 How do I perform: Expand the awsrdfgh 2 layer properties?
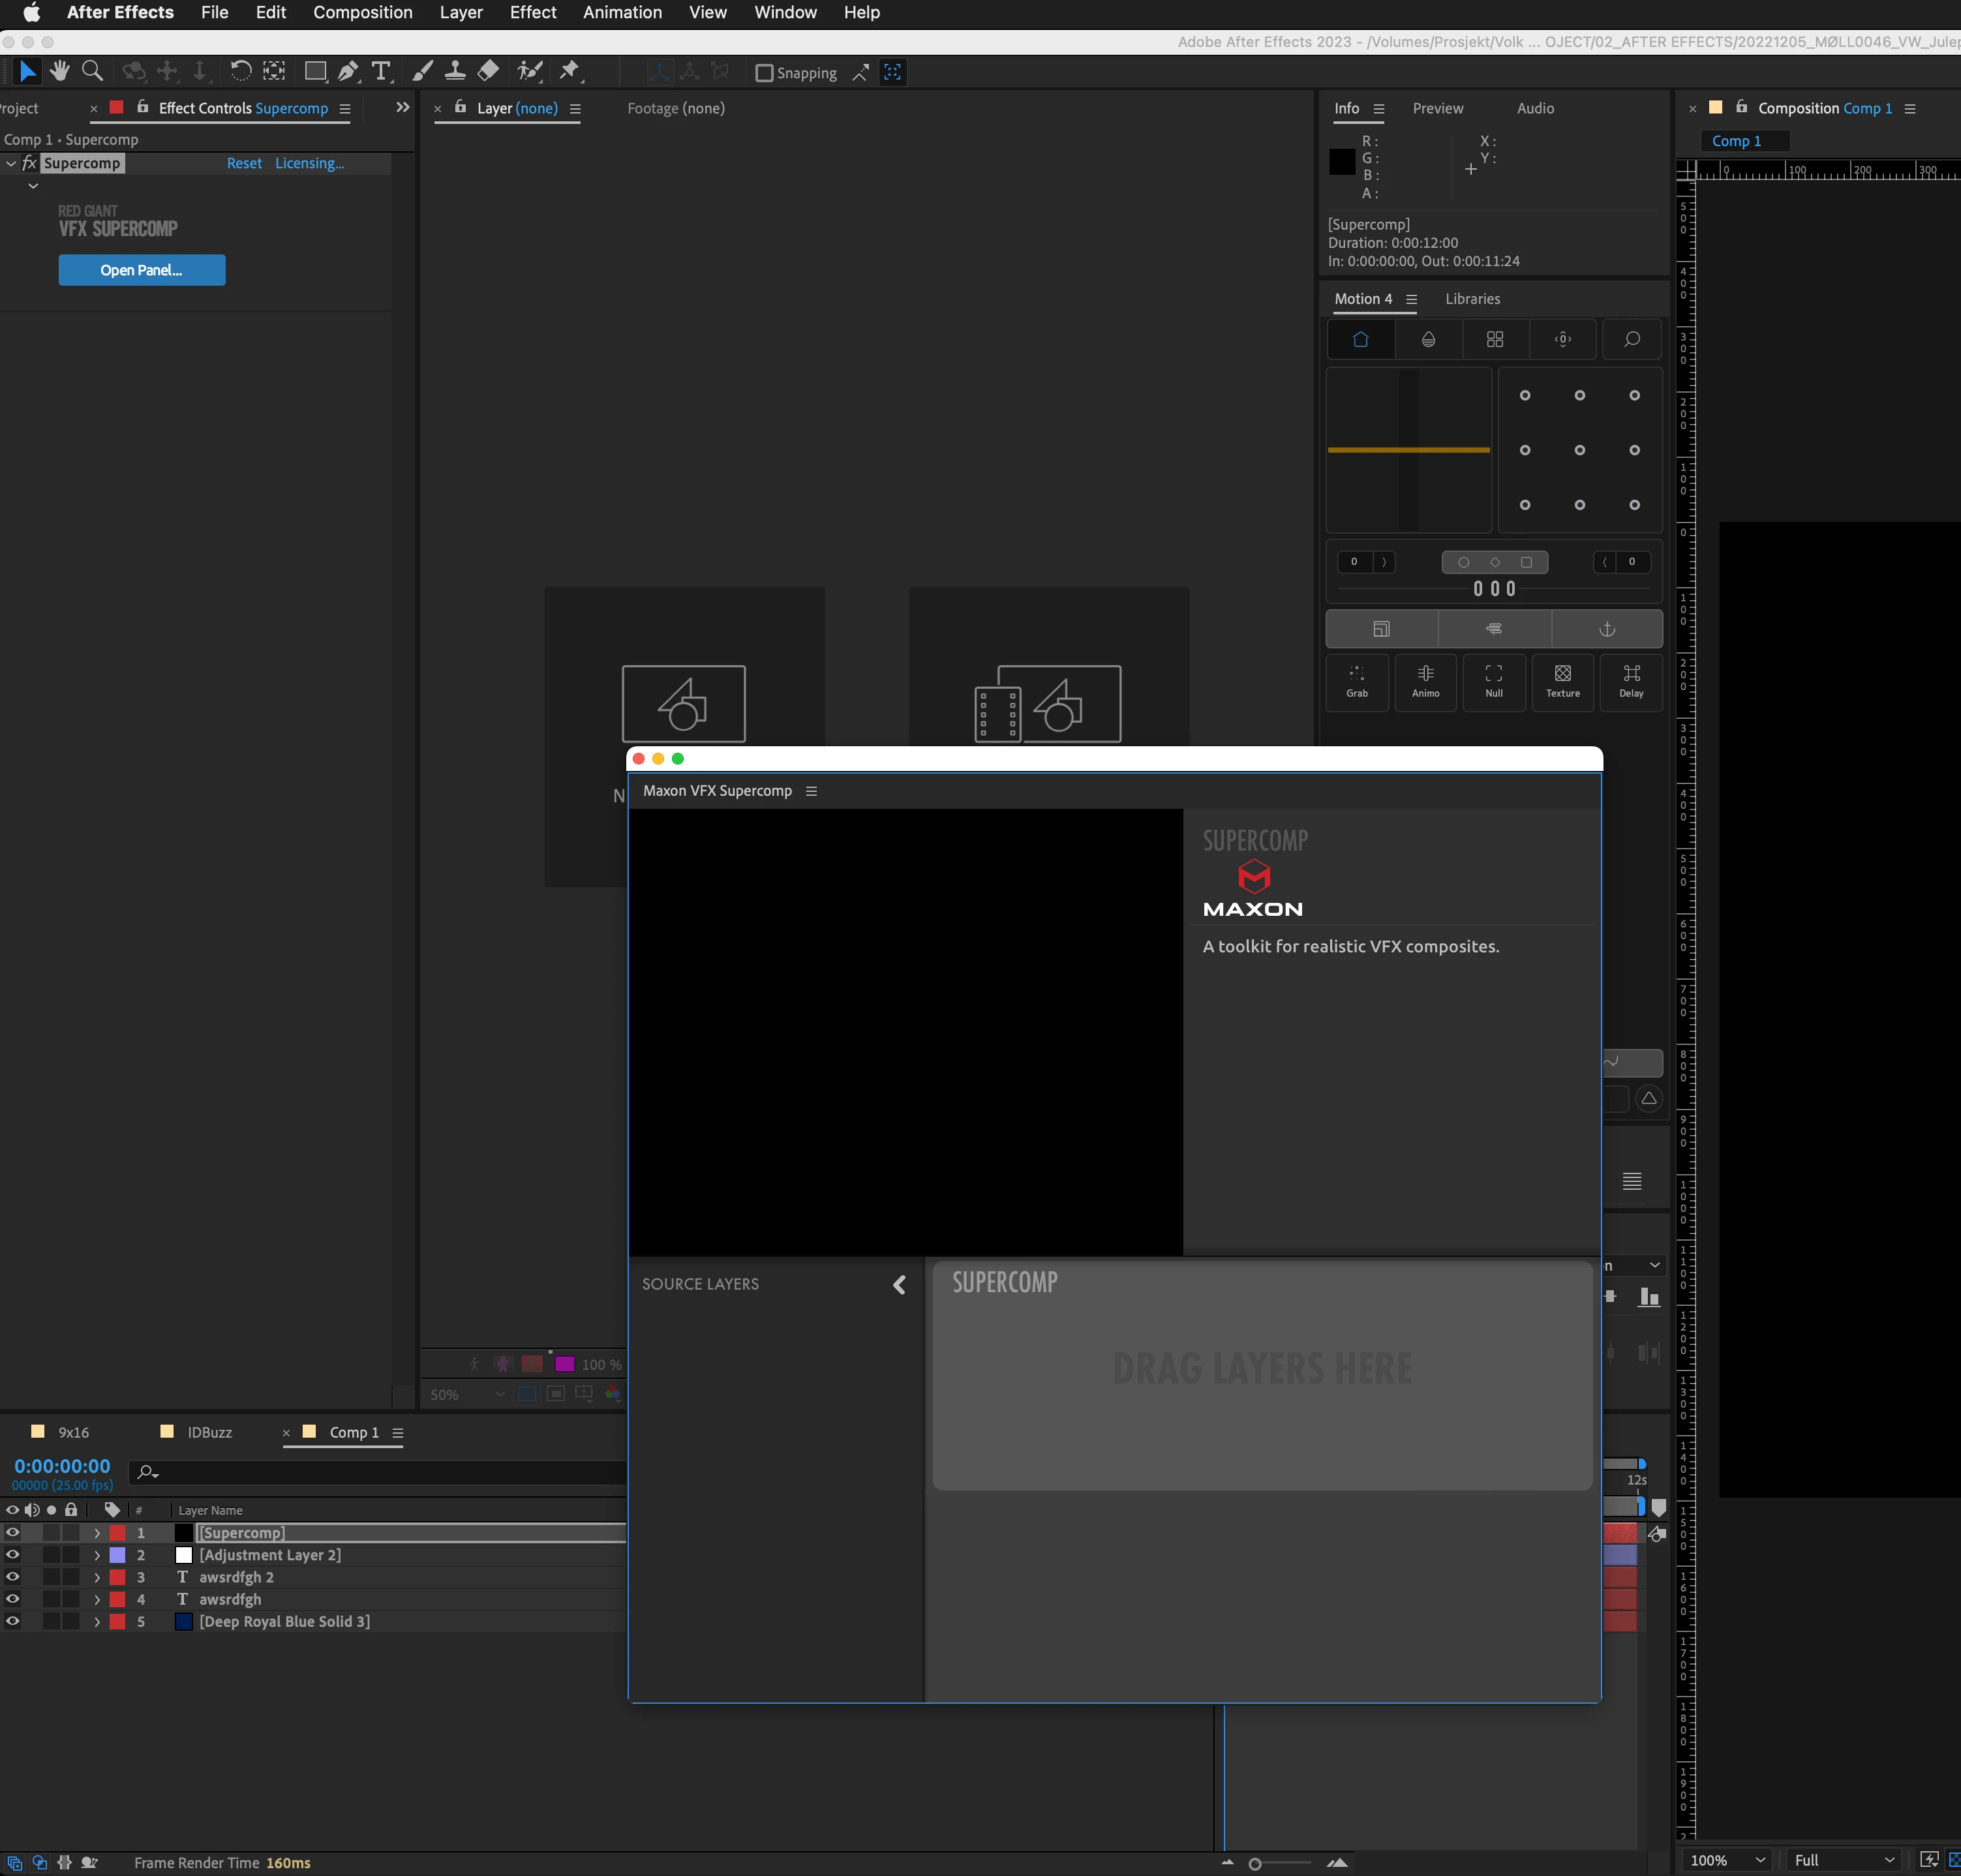click(x=97, y=1577)
